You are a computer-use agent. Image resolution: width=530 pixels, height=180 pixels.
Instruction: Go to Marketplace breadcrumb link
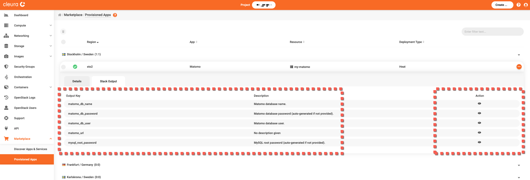[x=73, y=15]
